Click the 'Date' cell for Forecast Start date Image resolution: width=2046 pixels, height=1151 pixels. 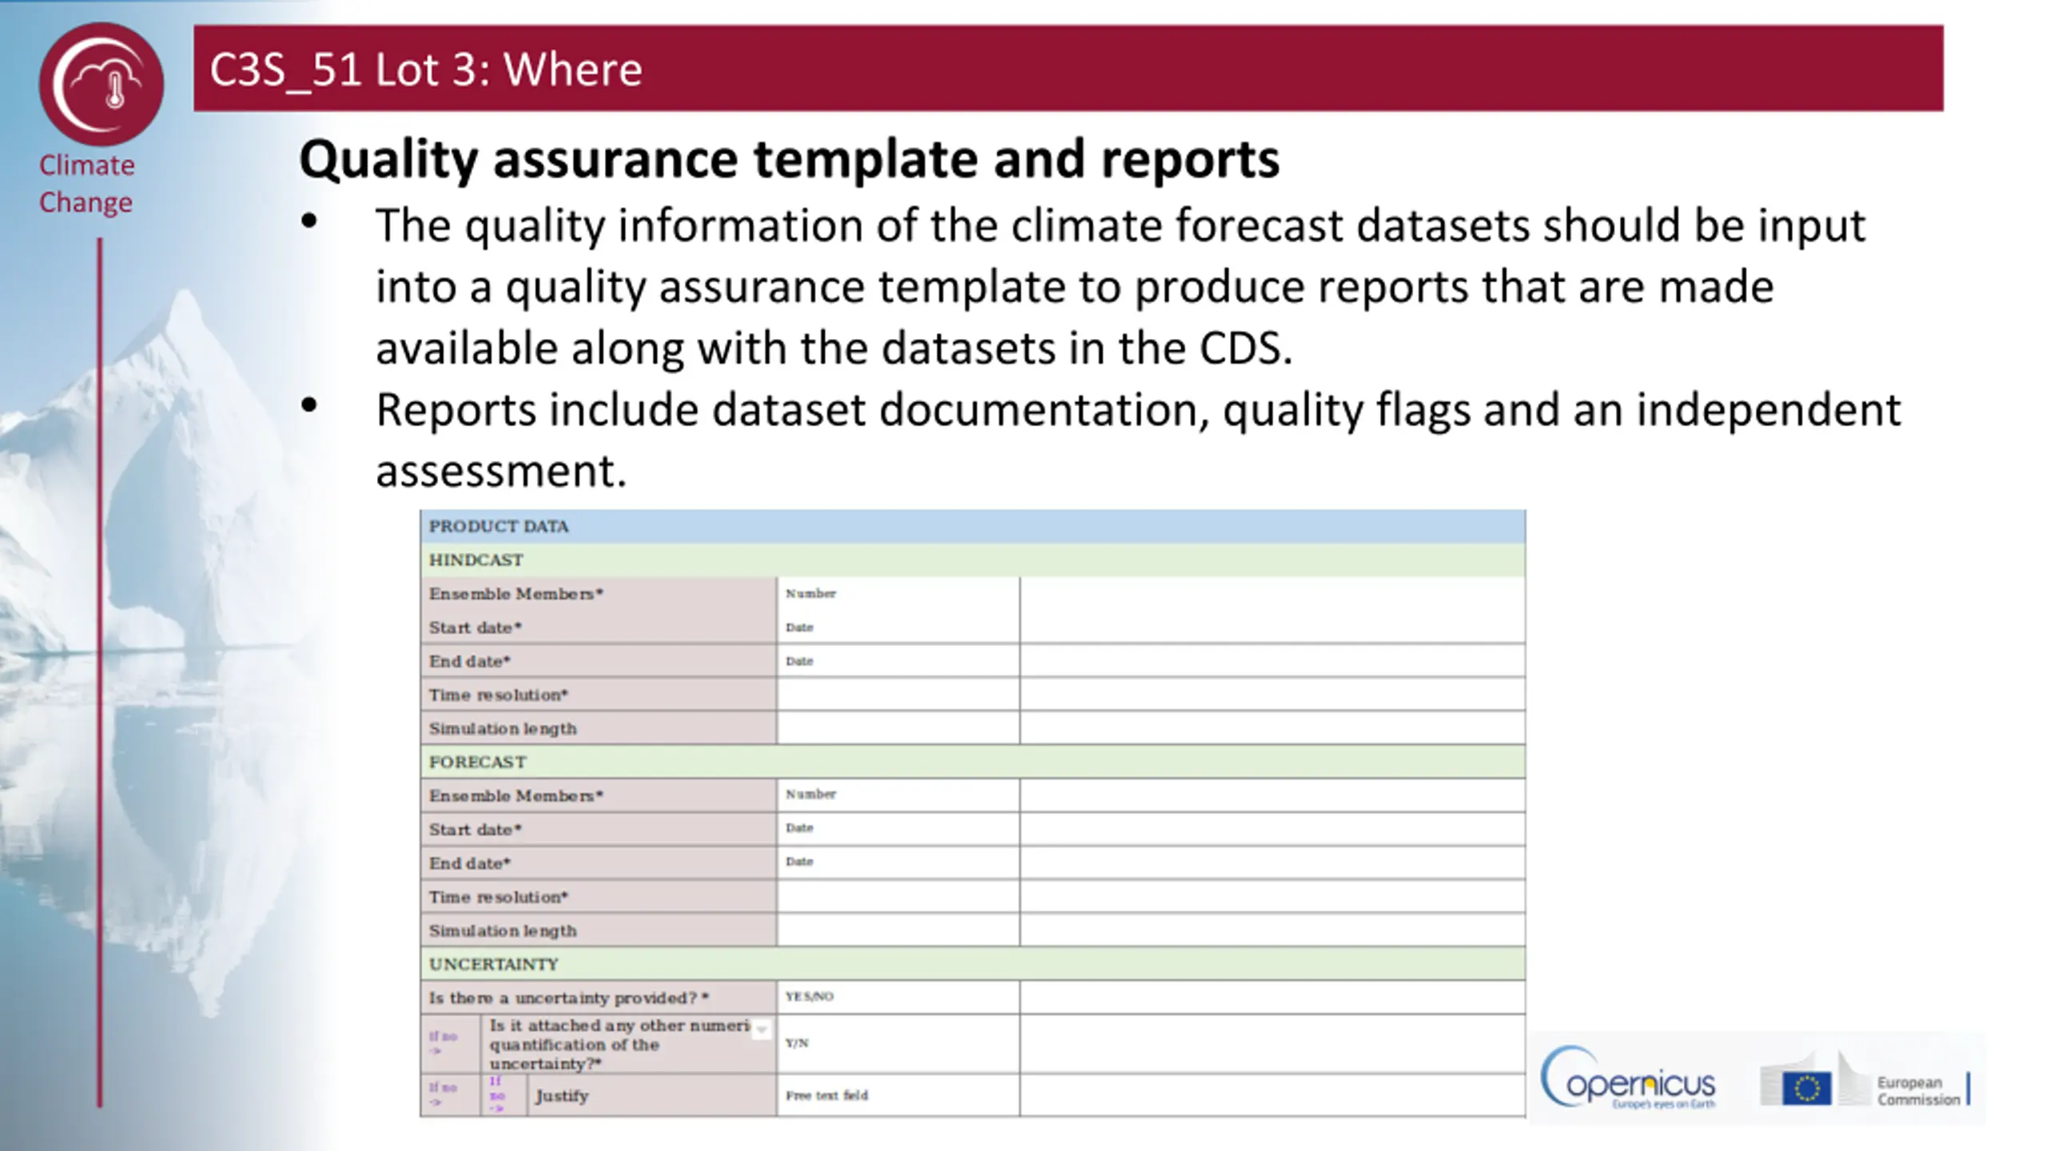[898, 829]
